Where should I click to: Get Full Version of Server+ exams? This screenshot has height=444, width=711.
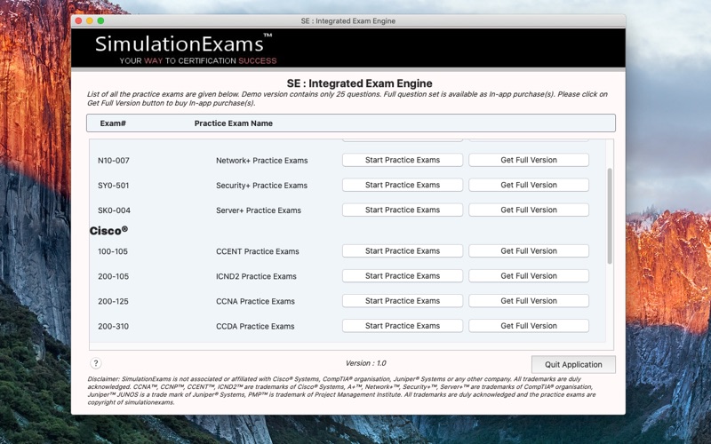[529, 210]
